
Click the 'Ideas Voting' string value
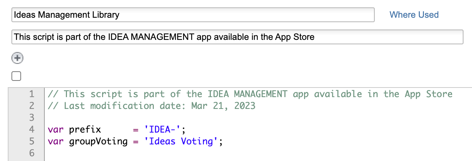point(181,141)
